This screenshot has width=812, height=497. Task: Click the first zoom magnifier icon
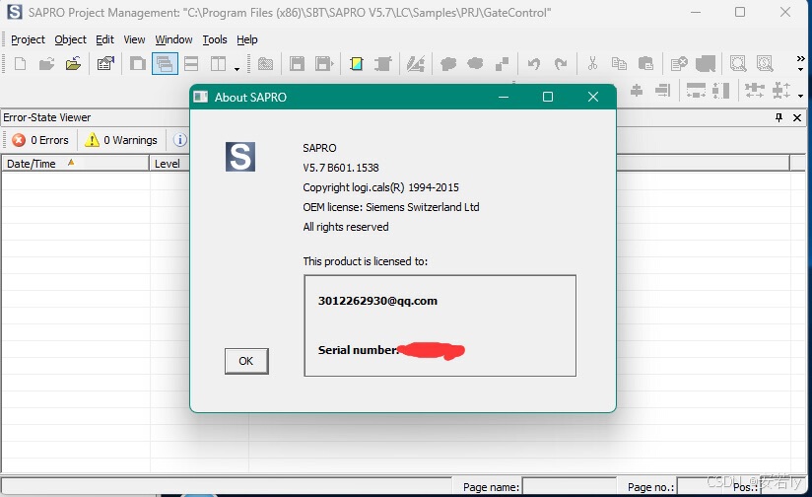pyautogui.click(x=738, y=64)
